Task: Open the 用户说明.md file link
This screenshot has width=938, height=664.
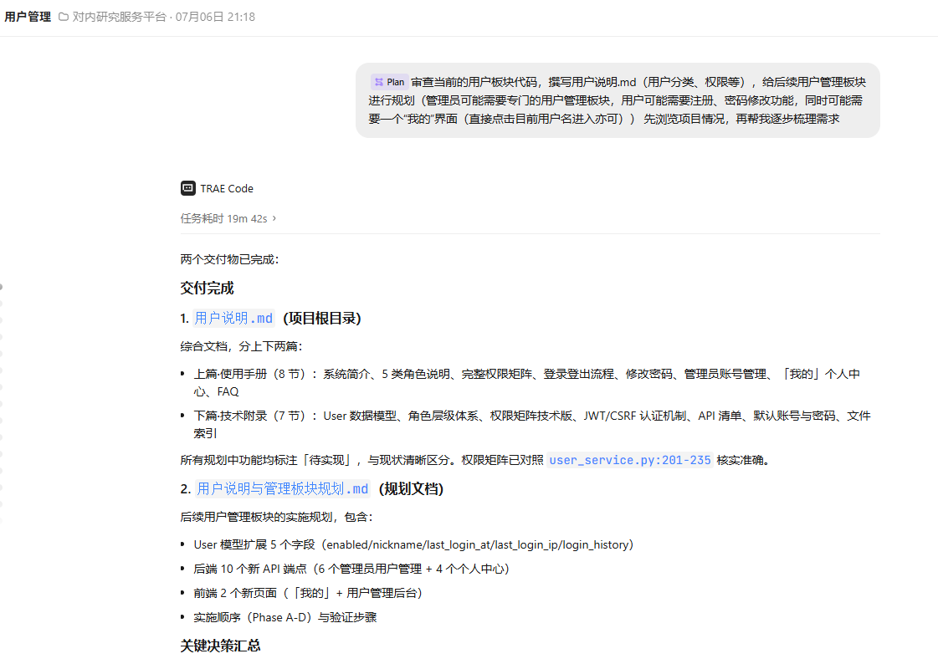Action: point(234,319)
